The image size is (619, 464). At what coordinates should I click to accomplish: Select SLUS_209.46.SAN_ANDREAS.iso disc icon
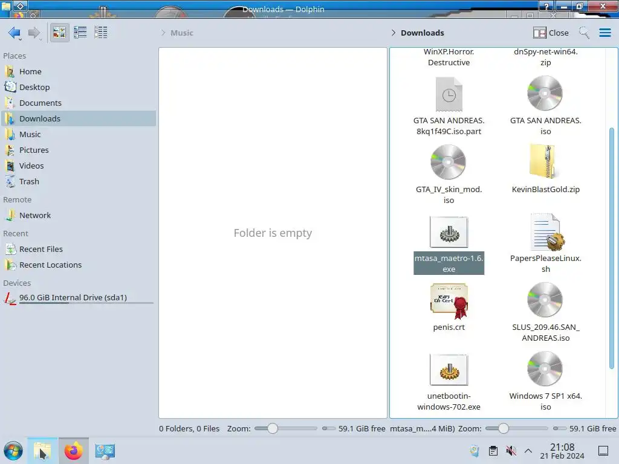point(545,300)
